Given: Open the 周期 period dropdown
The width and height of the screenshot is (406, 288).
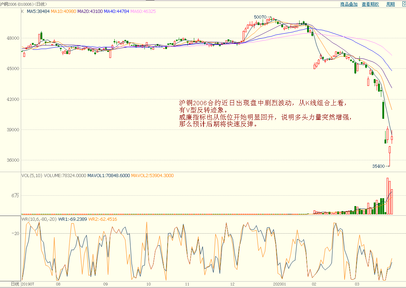Looking at the screenshot, I should pyautogui.click(x=390, y=4).
